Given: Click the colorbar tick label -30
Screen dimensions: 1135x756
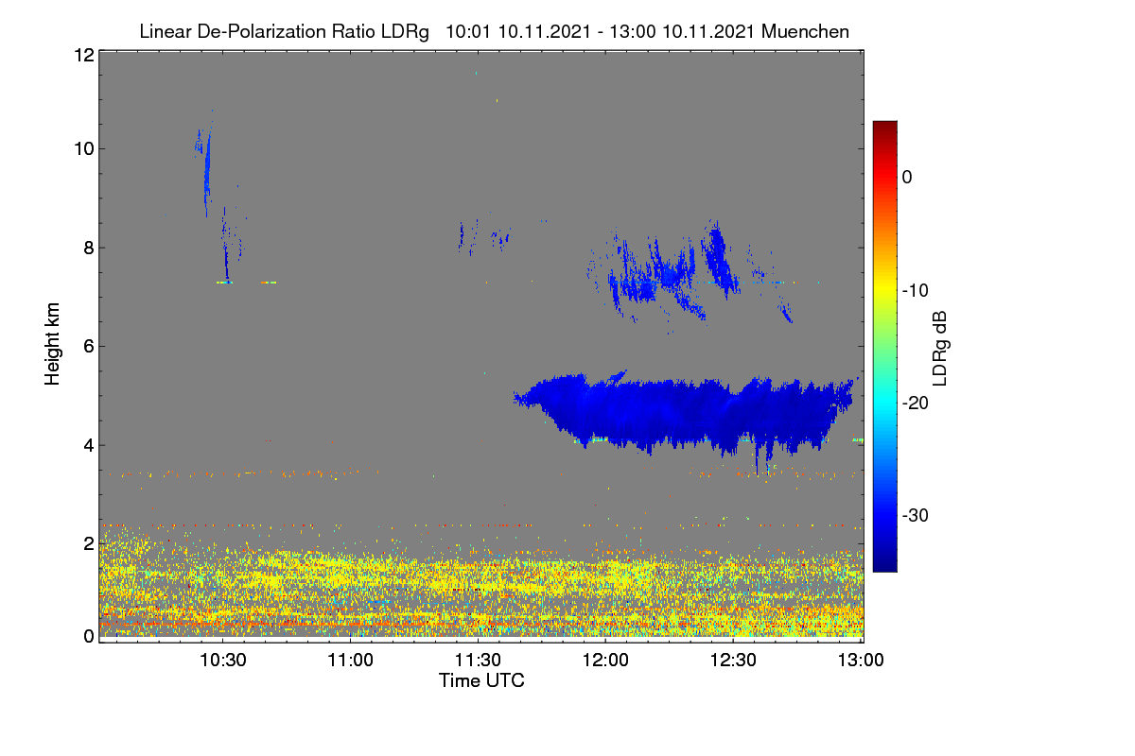Looking at the screenshot, I should [x=917, y=516].
